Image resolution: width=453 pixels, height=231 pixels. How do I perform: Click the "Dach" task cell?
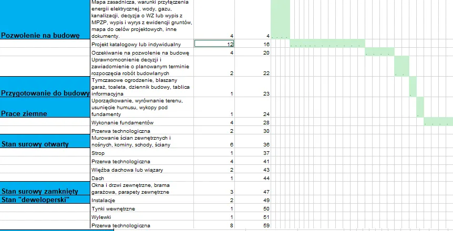tap(142, 177)
